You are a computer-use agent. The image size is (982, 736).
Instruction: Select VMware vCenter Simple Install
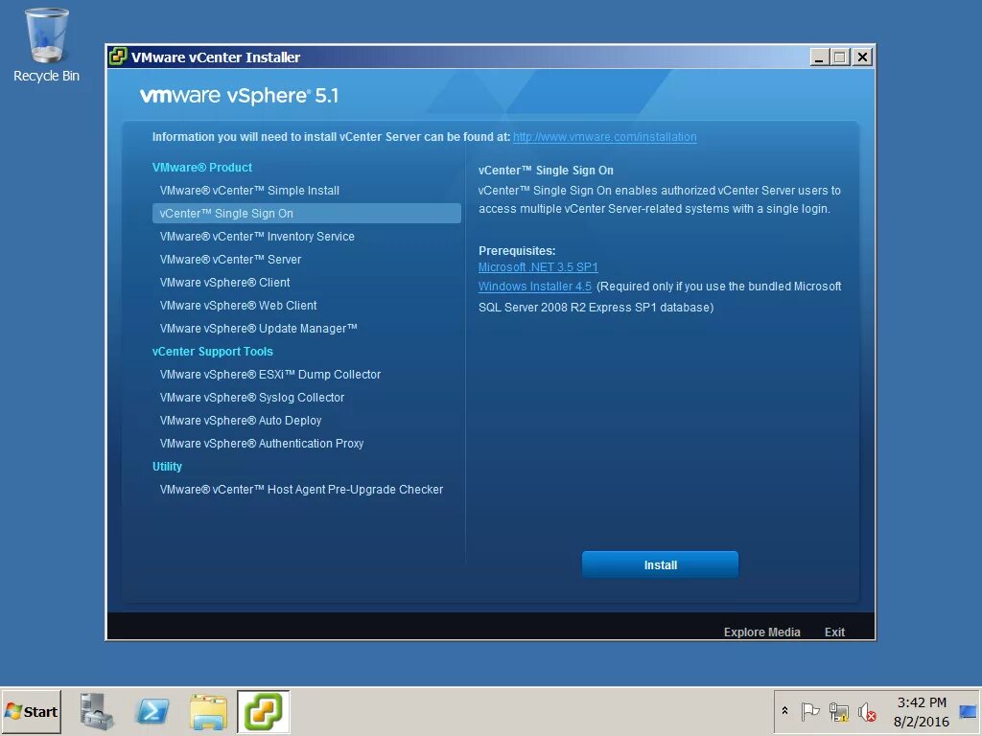[x=249, y=191]
